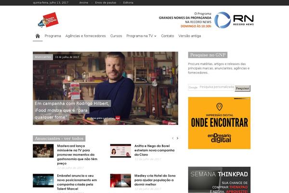Screen dimensions: 289x193
Task: Open the Medley article thumbnail
Action: tap(120, 180)
